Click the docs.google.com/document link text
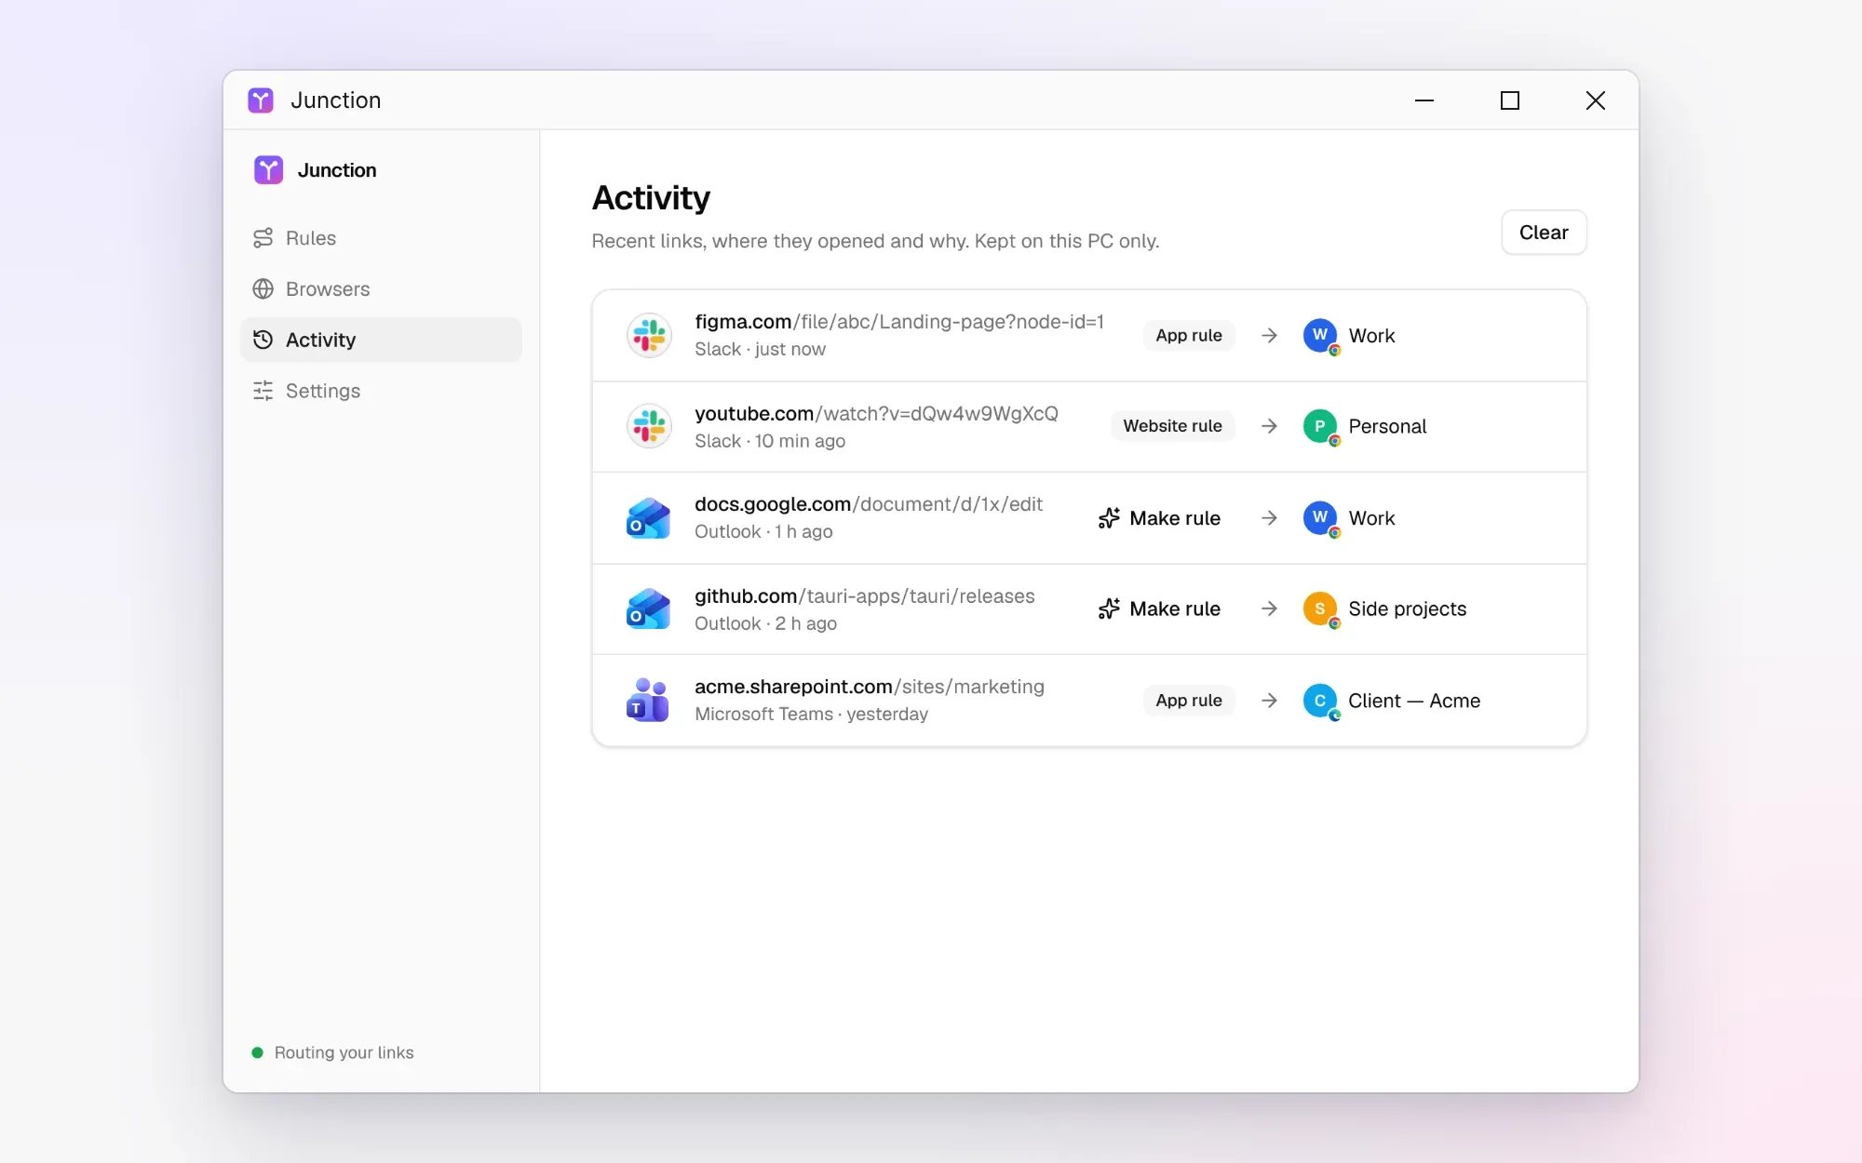1862x1163 pixels. (x=869, y=504)
